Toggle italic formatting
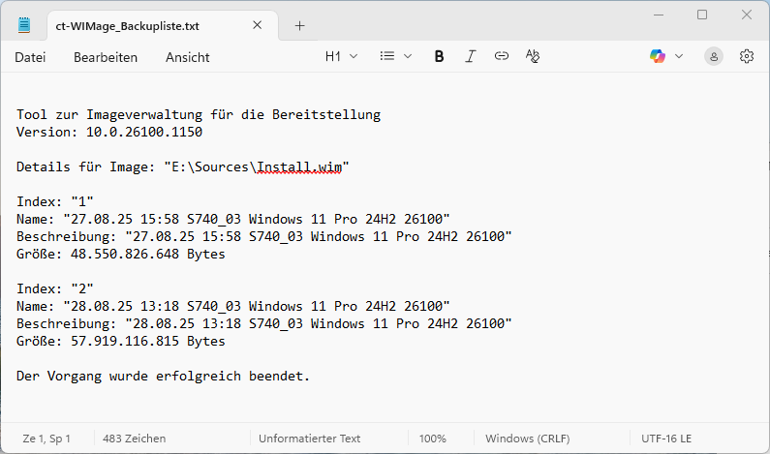Screen dimensions: 770x454 point(471,57)
